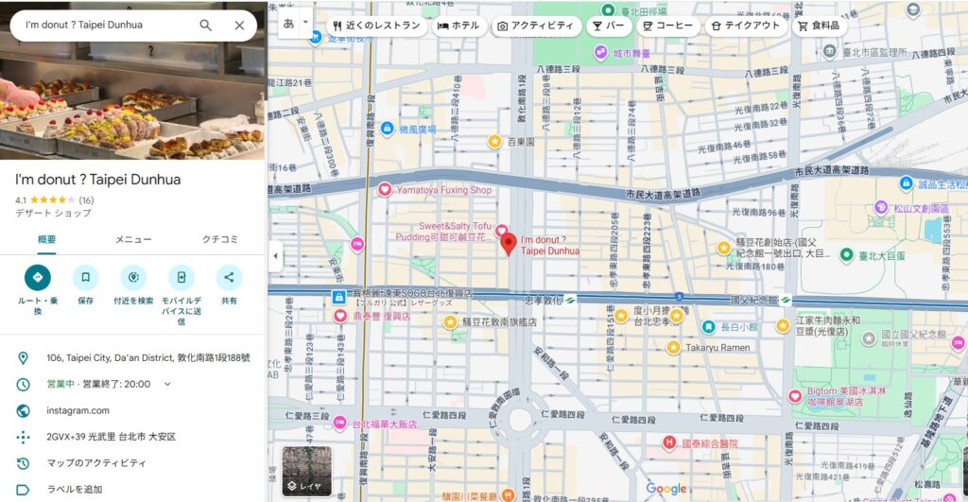Click the Share (共有) icon
This screenshot has height=502, width=968.
(x=229, y=277)
